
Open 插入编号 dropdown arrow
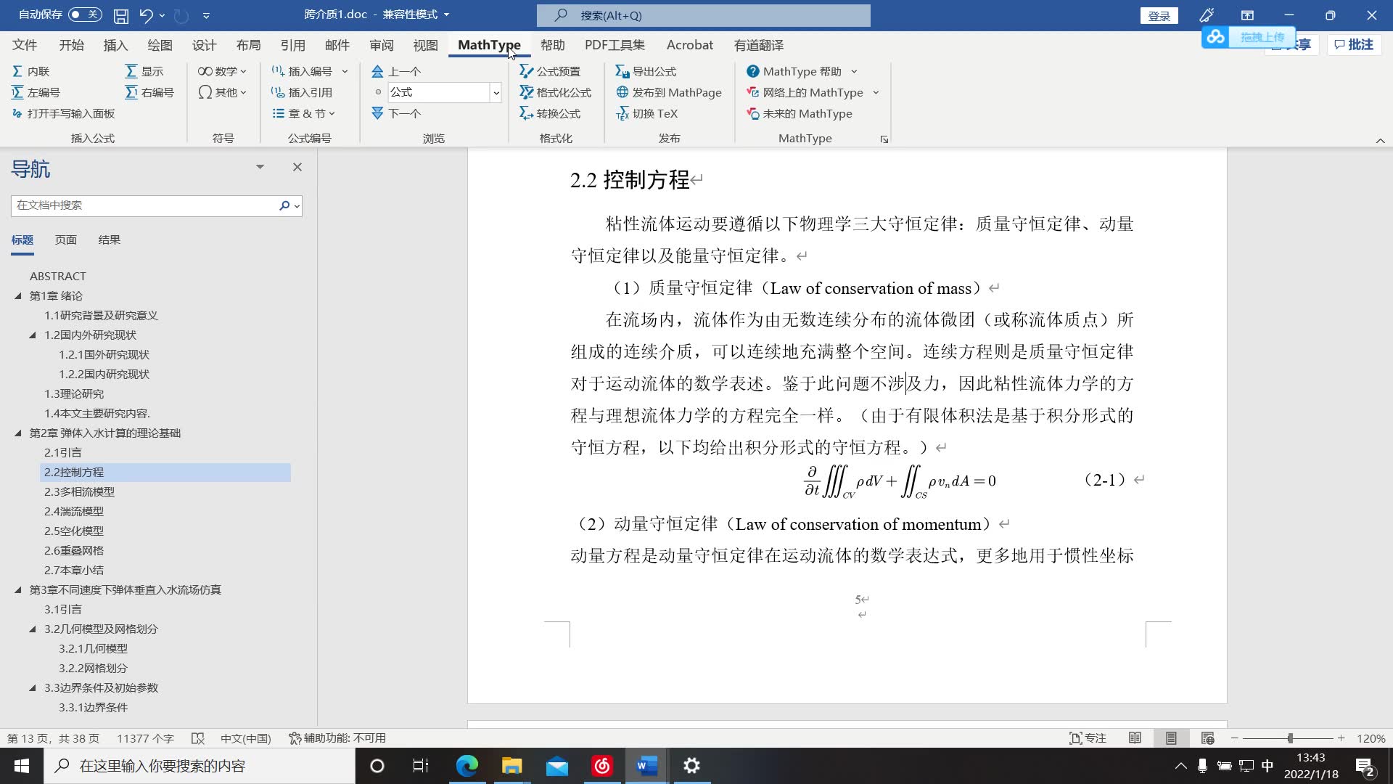(345, 71)
